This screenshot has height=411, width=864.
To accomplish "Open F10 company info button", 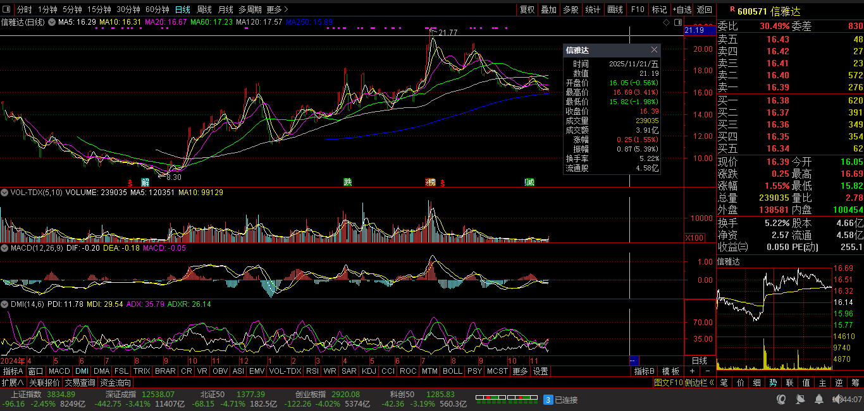I will 637,9.
